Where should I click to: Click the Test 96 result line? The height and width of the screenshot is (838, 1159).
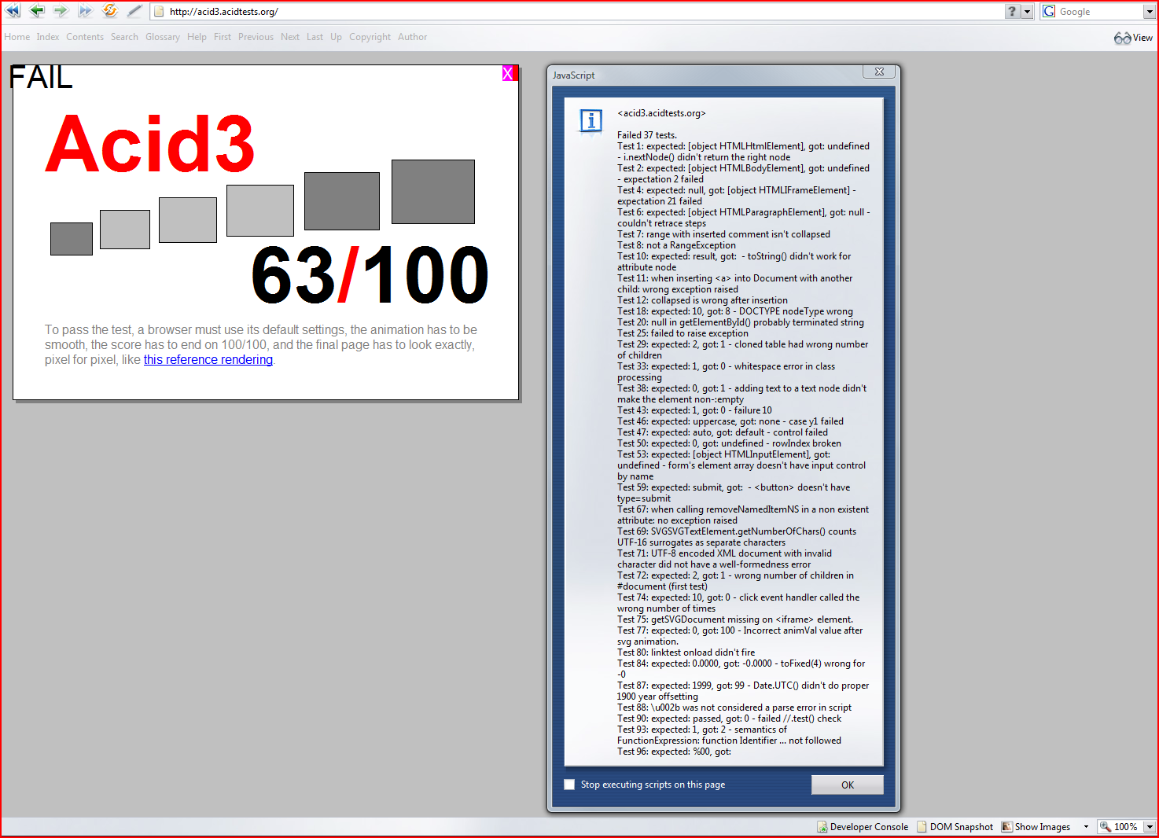674,752
